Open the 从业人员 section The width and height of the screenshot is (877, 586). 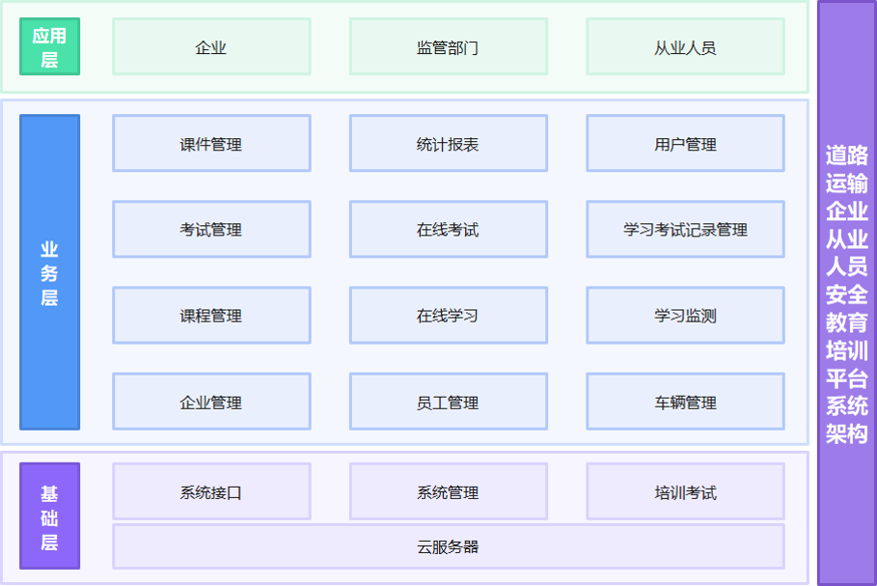(685, 45)
